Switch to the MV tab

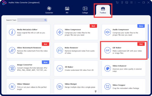[x=67, y=10]
